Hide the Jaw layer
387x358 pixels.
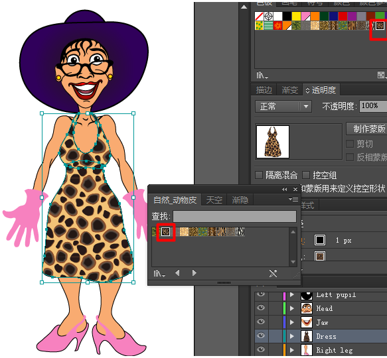tap(261, 322)
